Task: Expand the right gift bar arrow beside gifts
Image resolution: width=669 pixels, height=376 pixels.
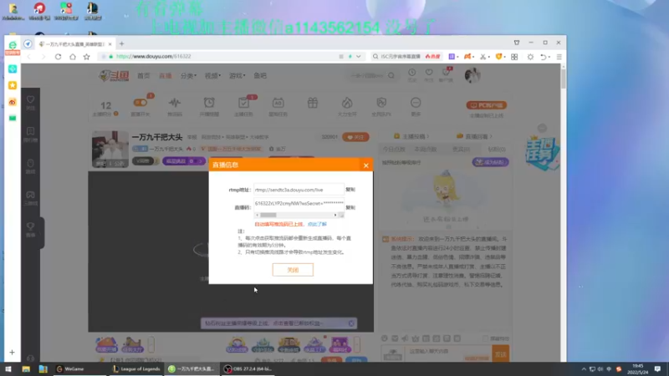Action: click(357, 344)
